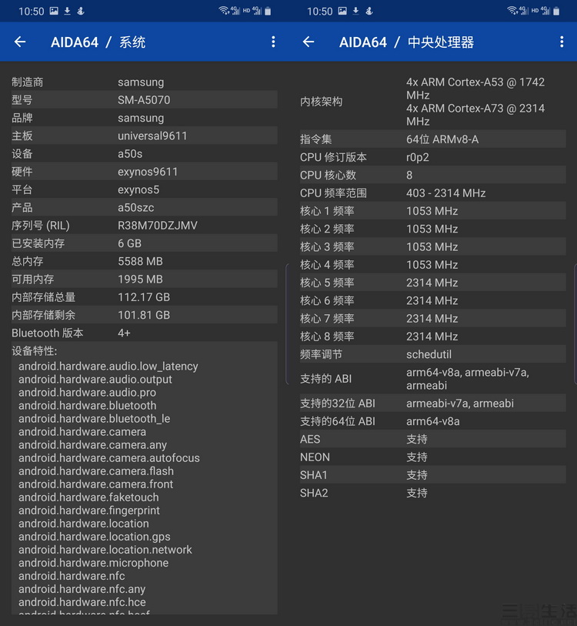Select the 型号 SM-A5070 row
The height and width of the screenshot is (626, 577).
click(144, 100)
